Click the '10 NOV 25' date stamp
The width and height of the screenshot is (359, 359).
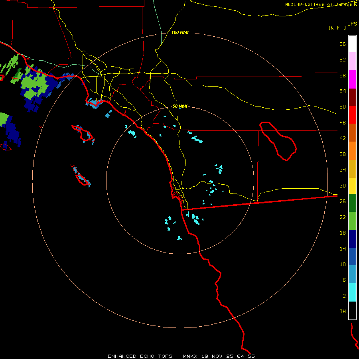point(217,356)
